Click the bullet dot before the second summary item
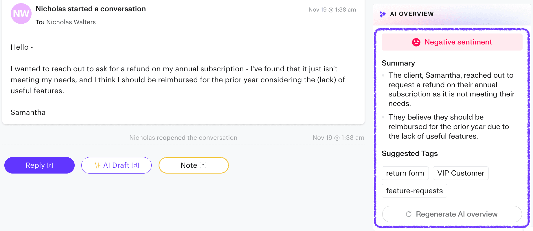This screenshot has width=533, height=231. pos(384,118)
